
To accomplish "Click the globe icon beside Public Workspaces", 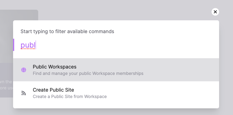I will pos(24,70).
